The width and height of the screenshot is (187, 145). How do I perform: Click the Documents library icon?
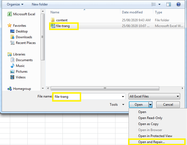[x=12, y=60]
